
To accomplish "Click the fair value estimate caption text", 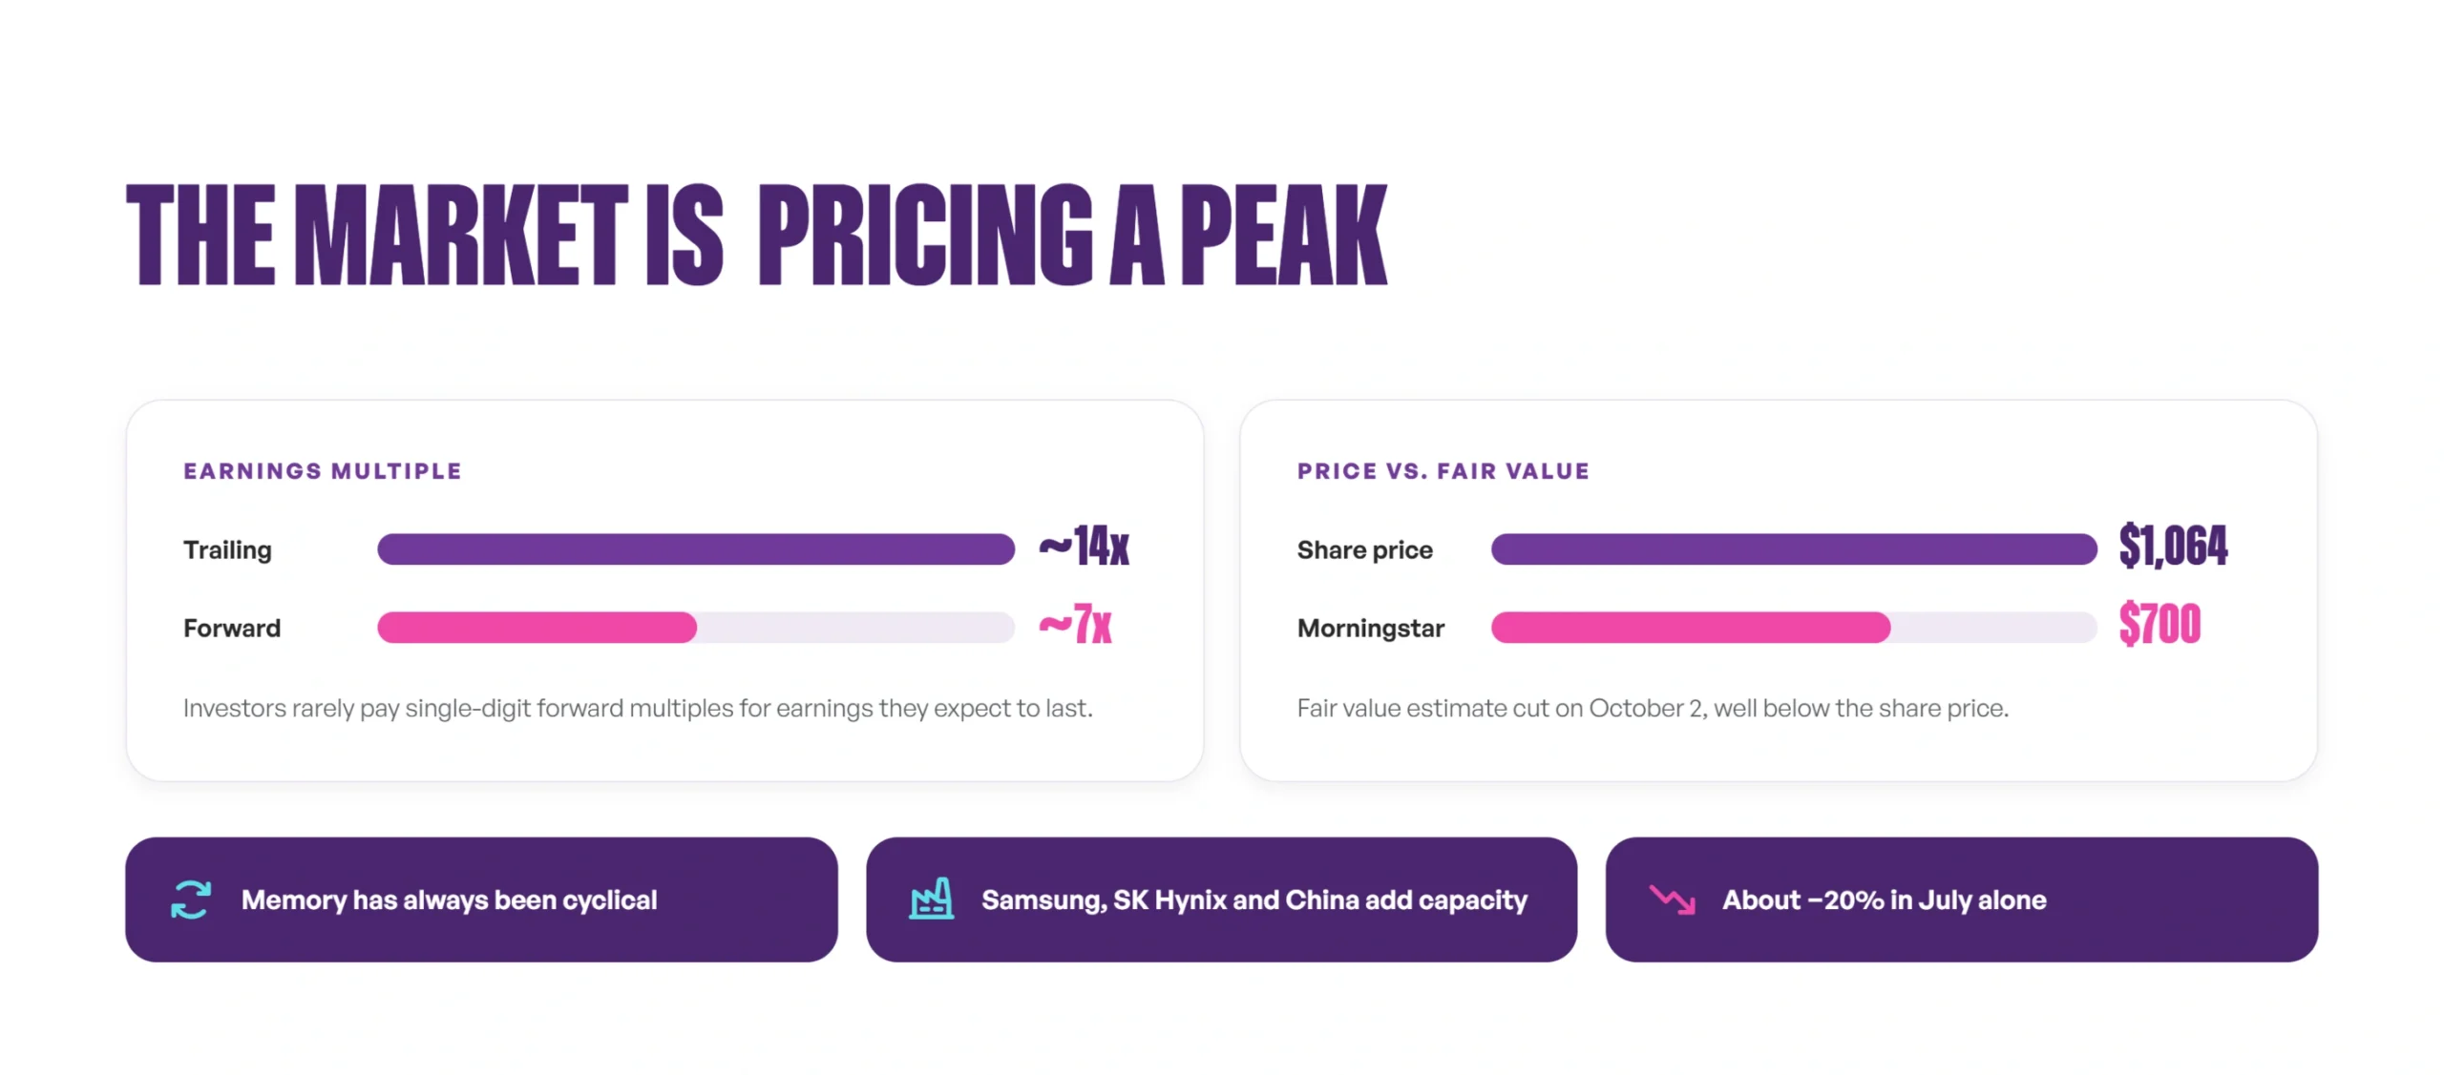I will point(1653,708).
